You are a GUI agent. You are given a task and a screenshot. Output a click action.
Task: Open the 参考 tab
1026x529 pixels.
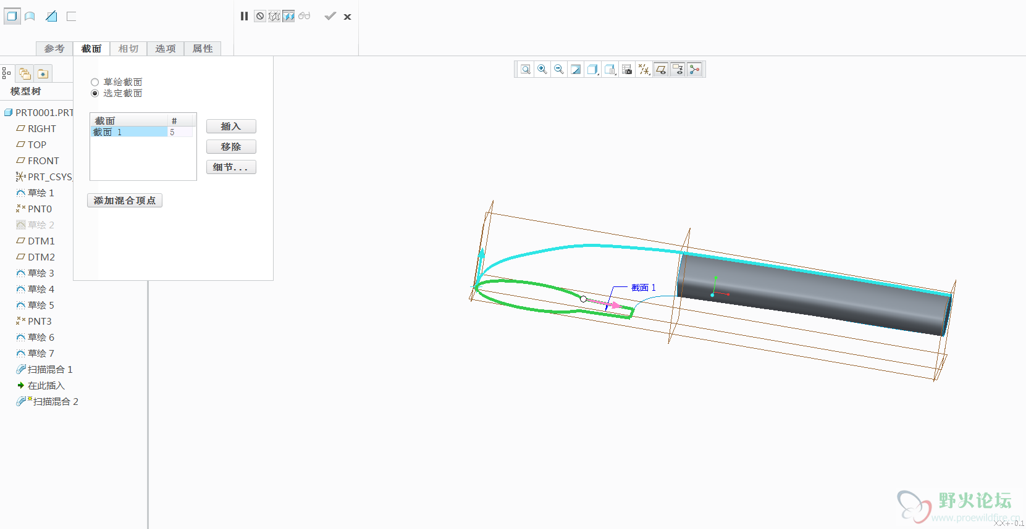pyautogui.click(x=54, y=49)
